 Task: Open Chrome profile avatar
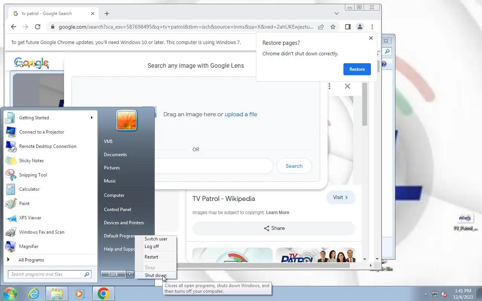360,27
